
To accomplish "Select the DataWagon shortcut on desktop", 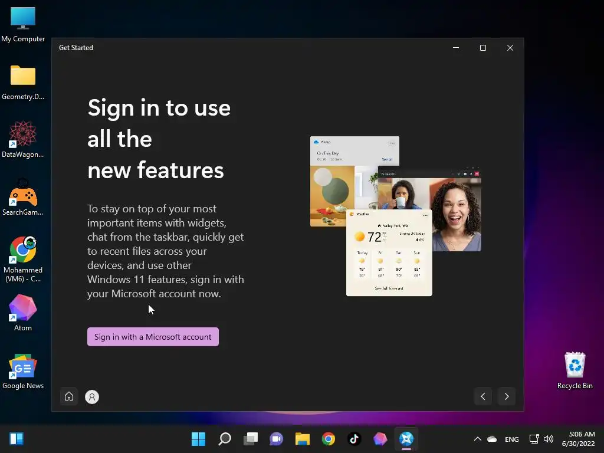I will [x=23, y=139].
